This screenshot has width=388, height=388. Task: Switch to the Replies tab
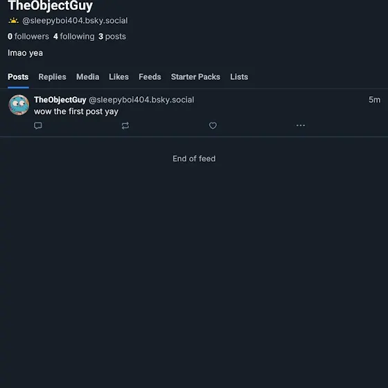(52, 77)
